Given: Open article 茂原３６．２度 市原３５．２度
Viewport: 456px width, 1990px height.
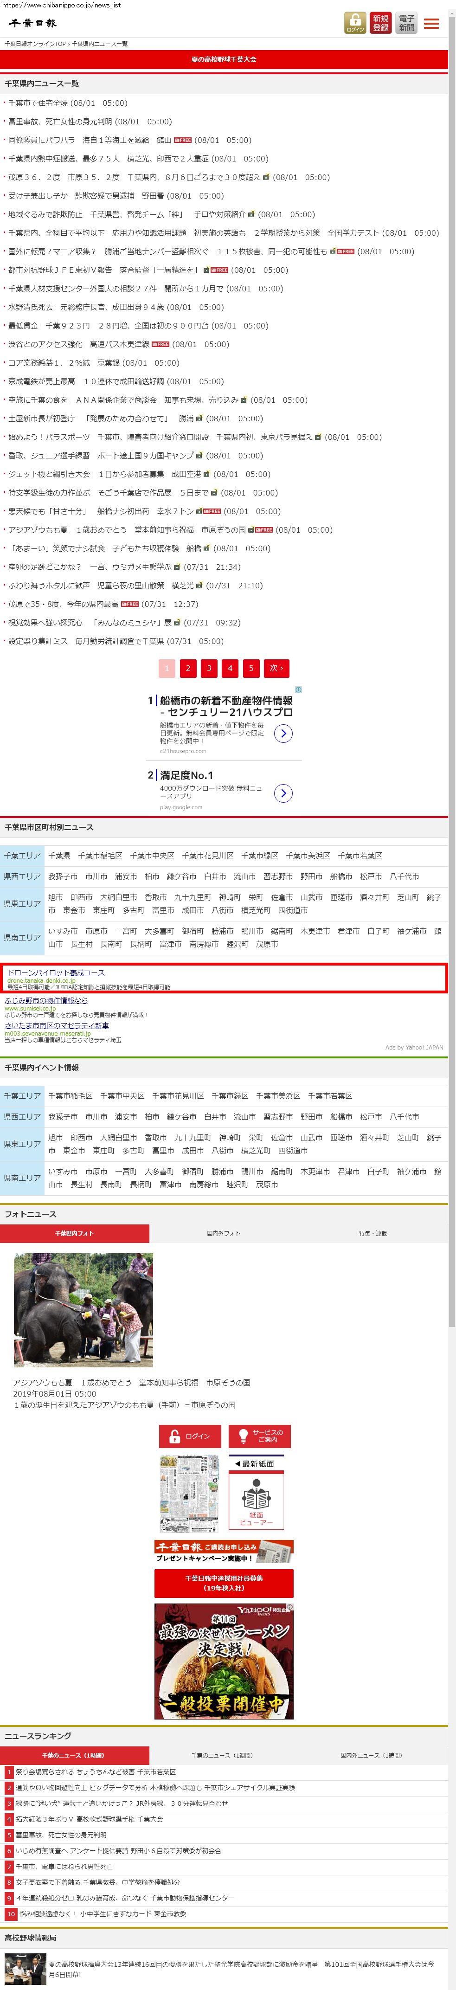Looking at the screenshot, I should [x=135, y=177].
